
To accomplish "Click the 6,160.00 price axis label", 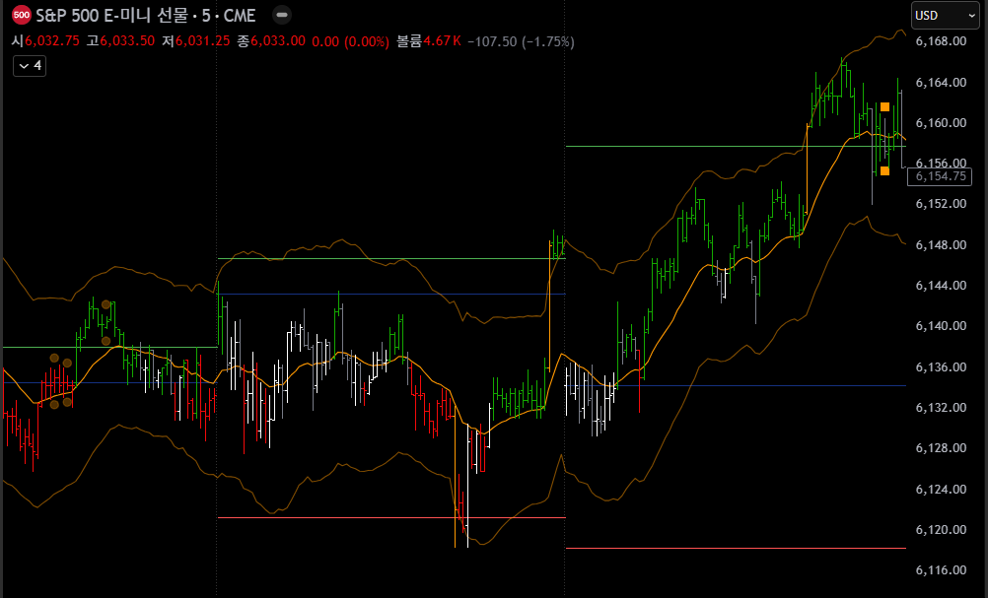I will pyautogui.click(x=941, y=123).
